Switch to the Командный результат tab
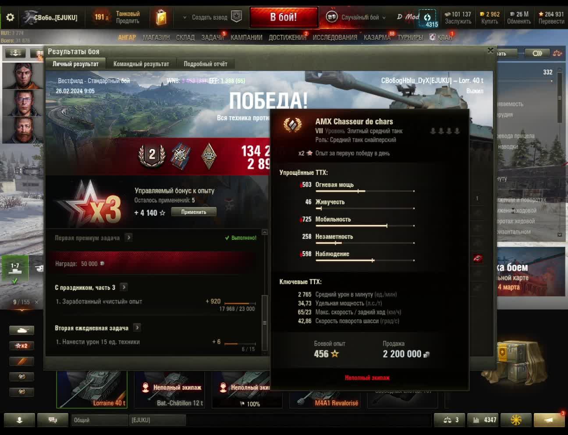Viewport: 568px width, 435px height. pyautogui.click(x=141, y=64)
